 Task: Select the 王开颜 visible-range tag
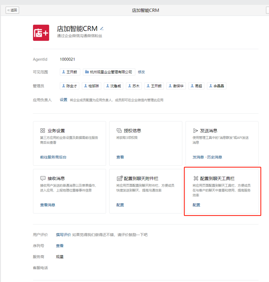70,72
